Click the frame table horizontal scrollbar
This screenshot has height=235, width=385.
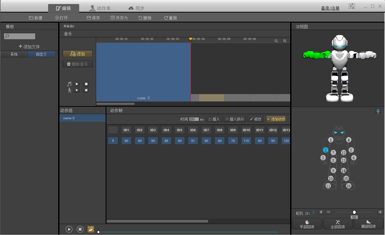tap(157, 221)
